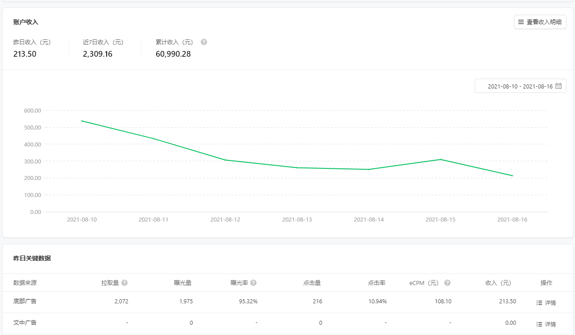Screen dimensions: 575x335
Task: Select the chart data point for 2021-08-13
Action: (x=297, y=167)
